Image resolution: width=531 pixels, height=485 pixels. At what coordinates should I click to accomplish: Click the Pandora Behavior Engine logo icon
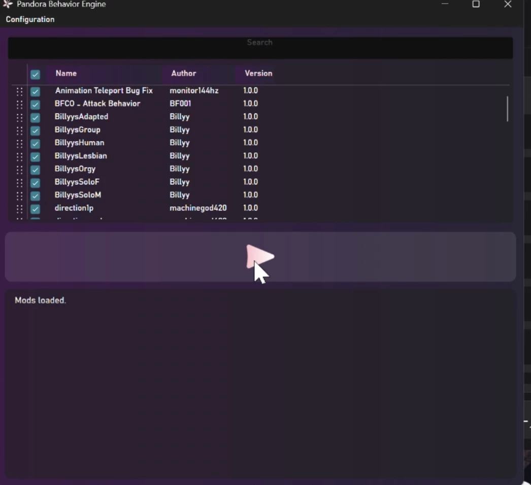pos(8,4)
